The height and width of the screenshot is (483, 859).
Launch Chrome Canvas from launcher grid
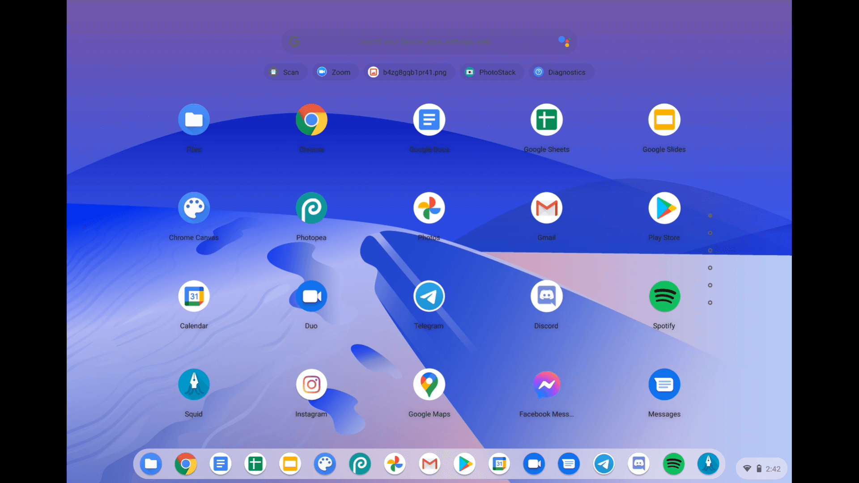(194, 208)
